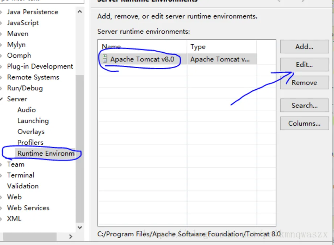The image size is (334, 245).
Task: Select JavaScript preferences category
Action: point(23,23)
